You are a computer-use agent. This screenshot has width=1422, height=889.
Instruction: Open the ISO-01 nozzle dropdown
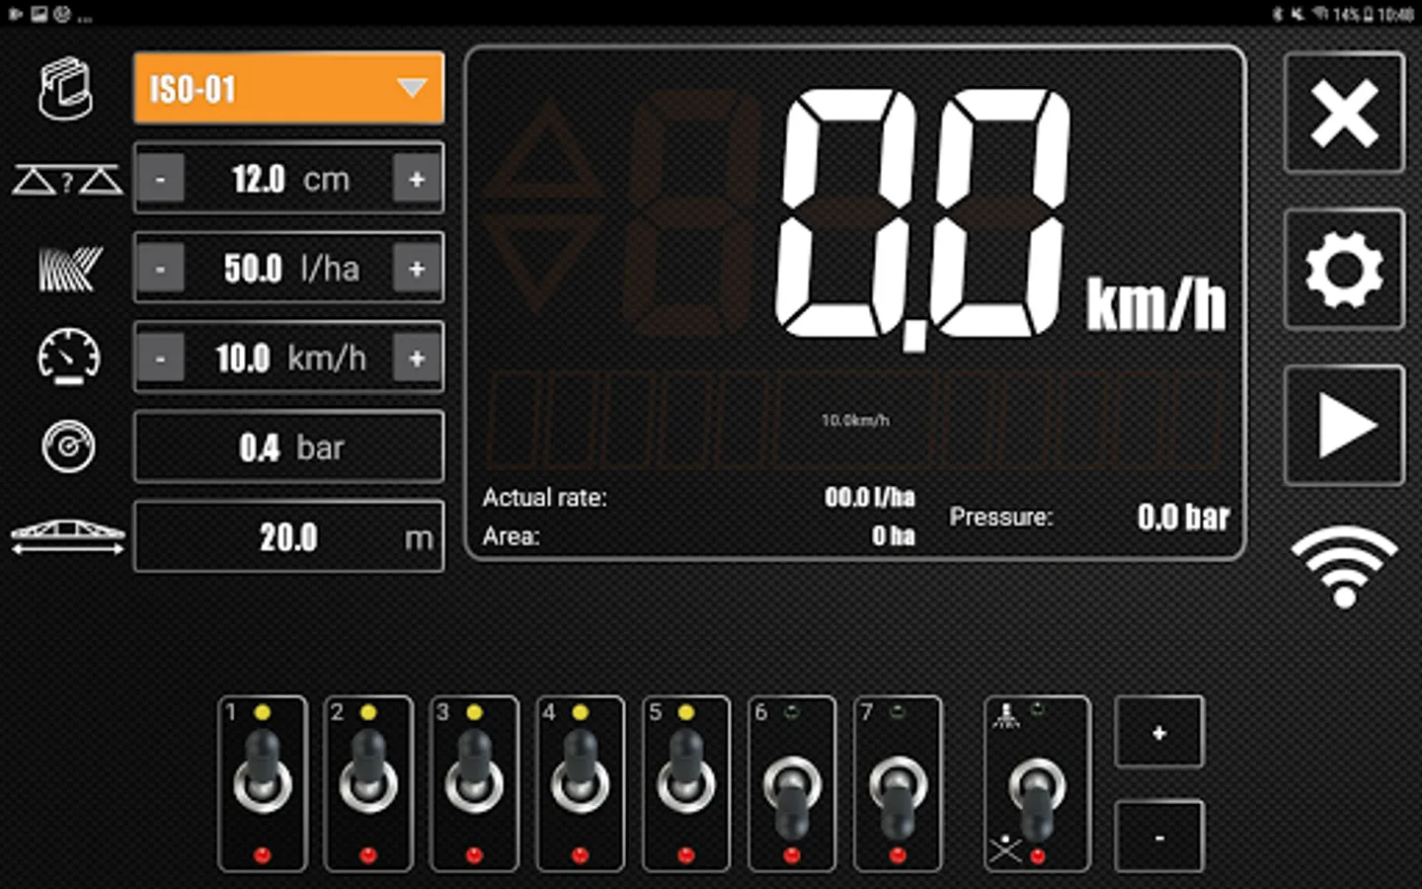click(x=289, y=88)
